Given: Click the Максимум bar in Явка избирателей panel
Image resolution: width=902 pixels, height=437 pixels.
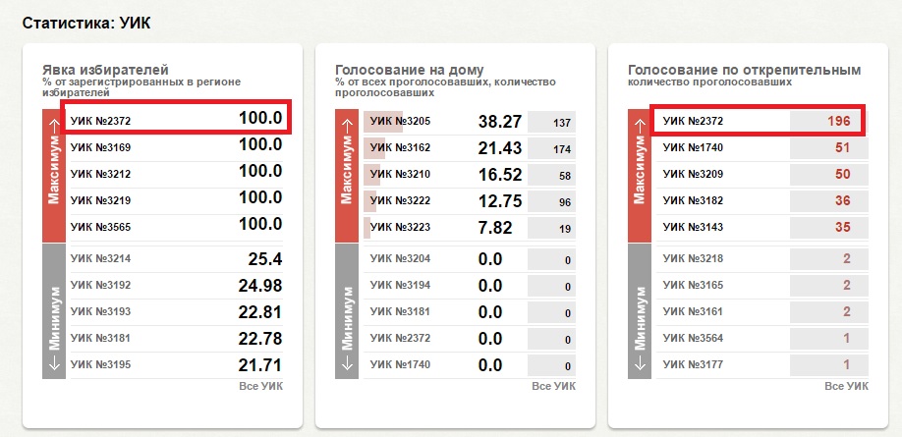Looking at the screenshot, I should point(53,173).
